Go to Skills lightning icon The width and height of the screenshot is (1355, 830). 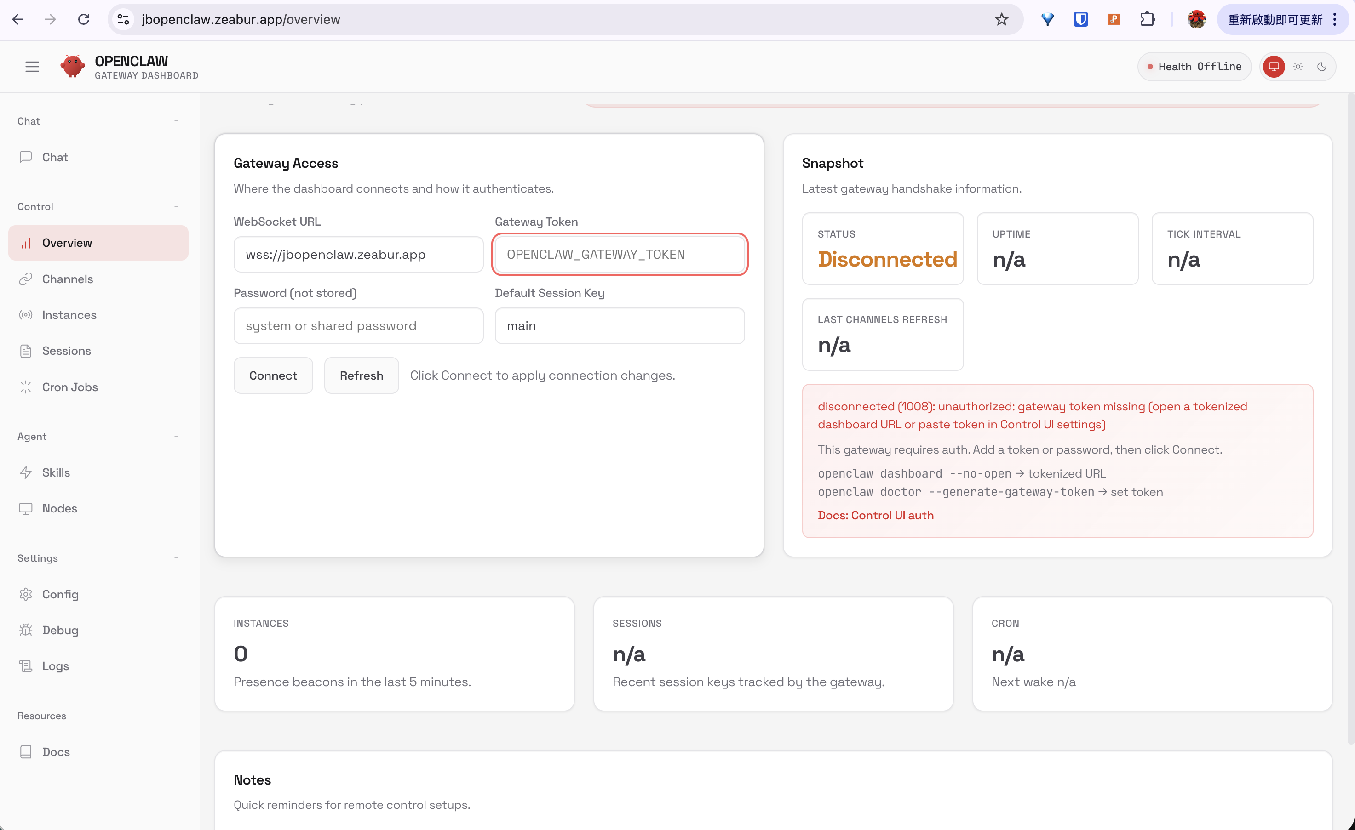(26, 472)
